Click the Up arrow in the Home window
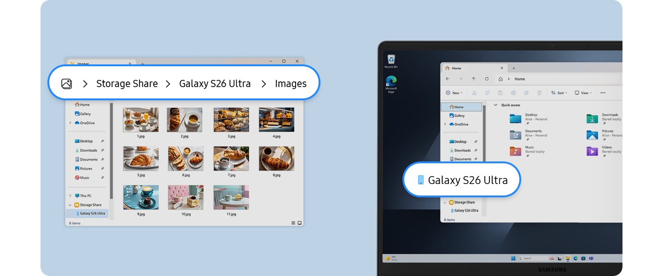 [x=473, y=79]
